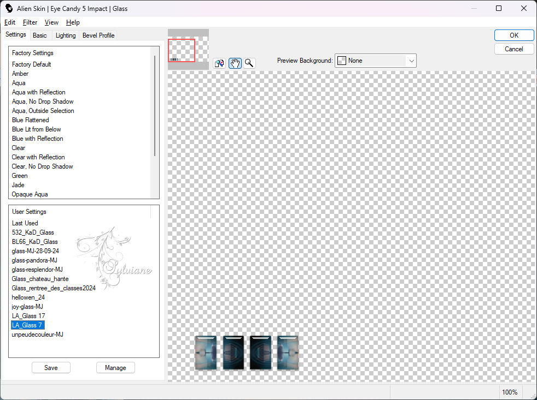Select the Factory Default preset
This screenshot has height=400, width=537.
click(32, 64)
